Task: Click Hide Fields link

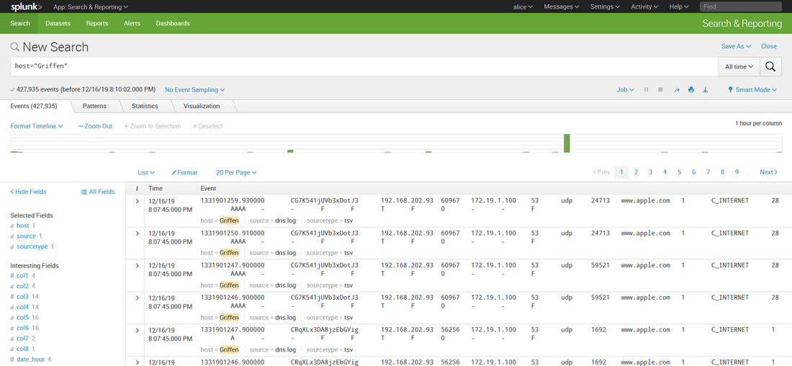Action: (28, 192)
